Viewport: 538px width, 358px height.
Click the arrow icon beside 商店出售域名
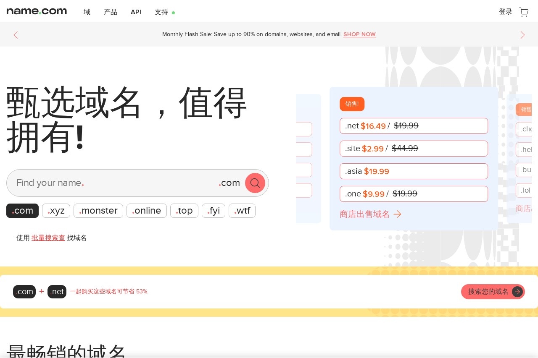tap(397, 214)
